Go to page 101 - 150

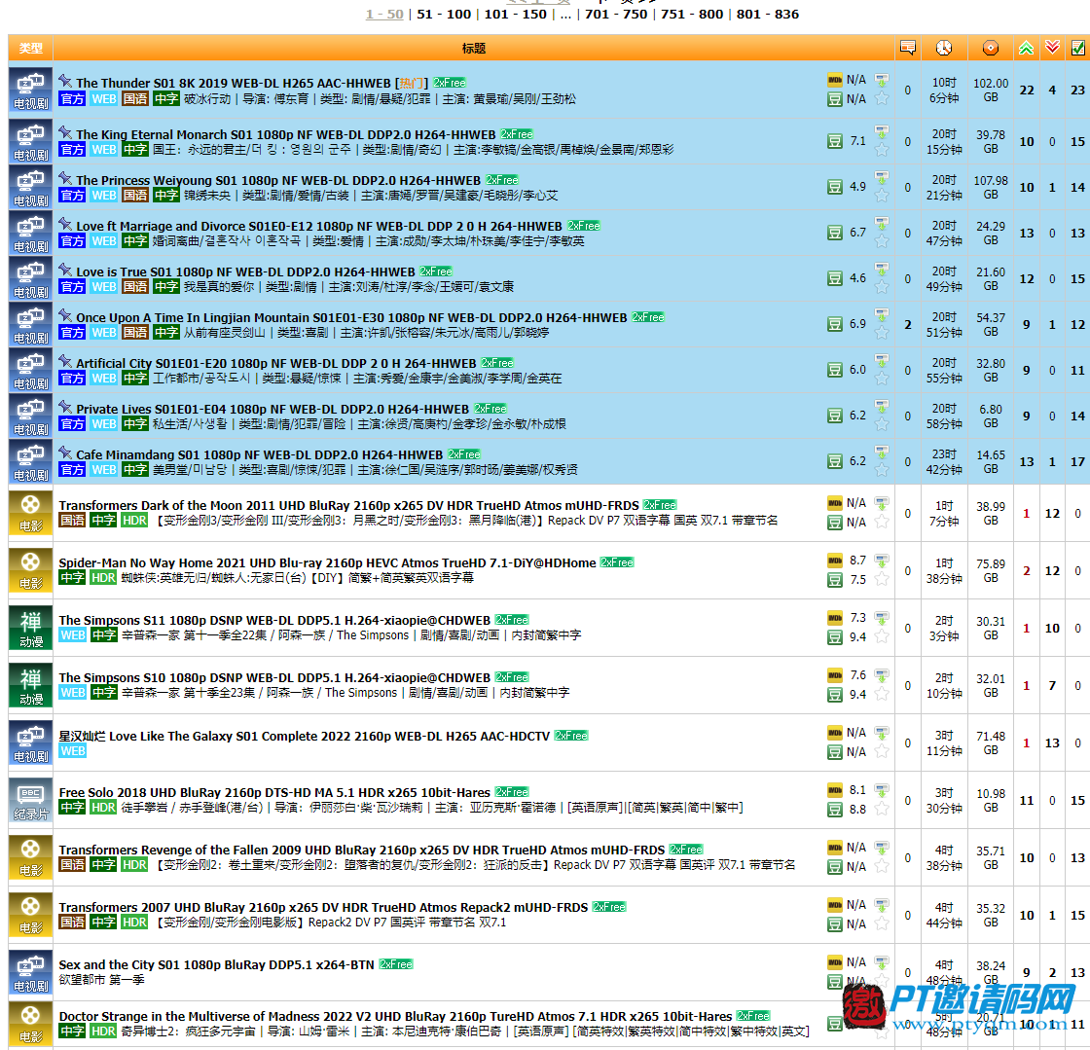tap(515, 14)
